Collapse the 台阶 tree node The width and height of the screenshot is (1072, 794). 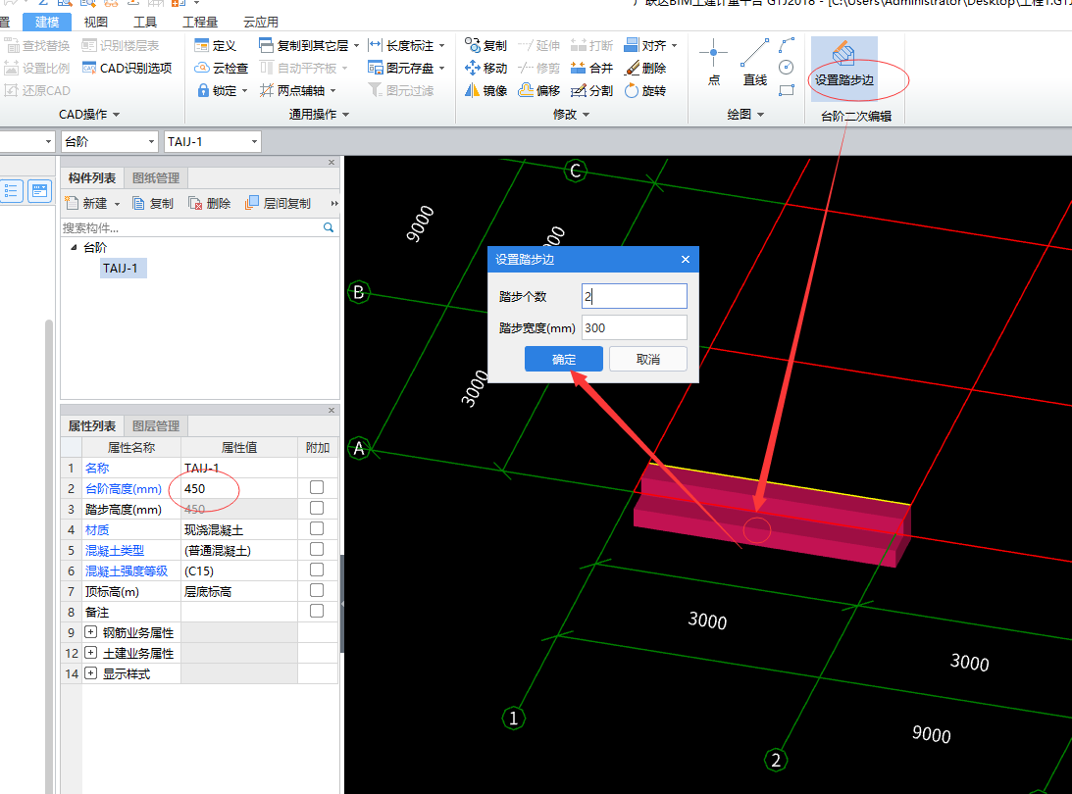tap(74, 247)
